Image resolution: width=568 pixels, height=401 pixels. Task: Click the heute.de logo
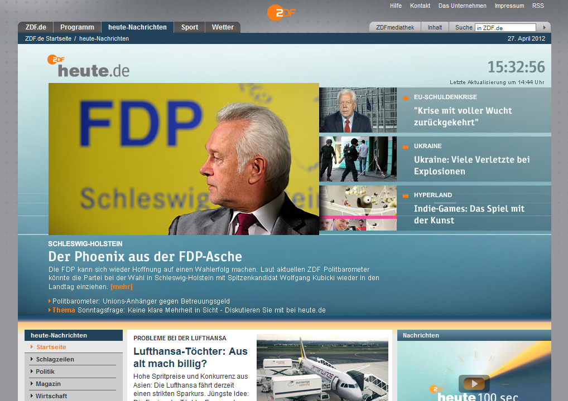click(x=88, y=66)
